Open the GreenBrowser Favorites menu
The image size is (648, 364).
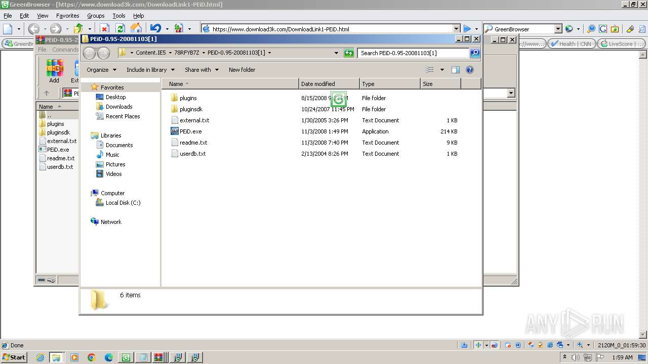tap(67, 16)
